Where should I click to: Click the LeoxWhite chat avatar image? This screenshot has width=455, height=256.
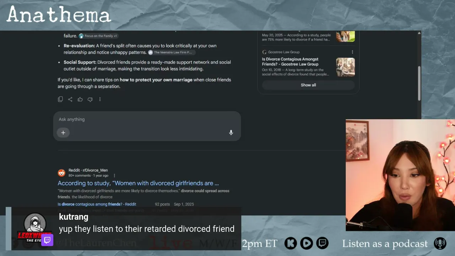35,228
